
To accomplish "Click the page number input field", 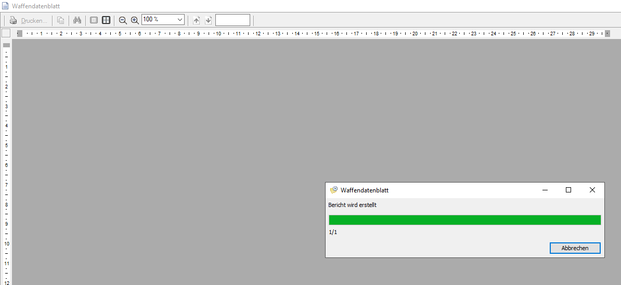I will click(232, 20).
